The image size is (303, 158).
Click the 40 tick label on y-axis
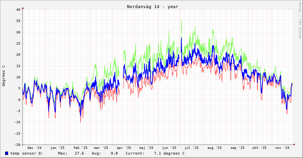pyautogui.click(x=18, y=9)
